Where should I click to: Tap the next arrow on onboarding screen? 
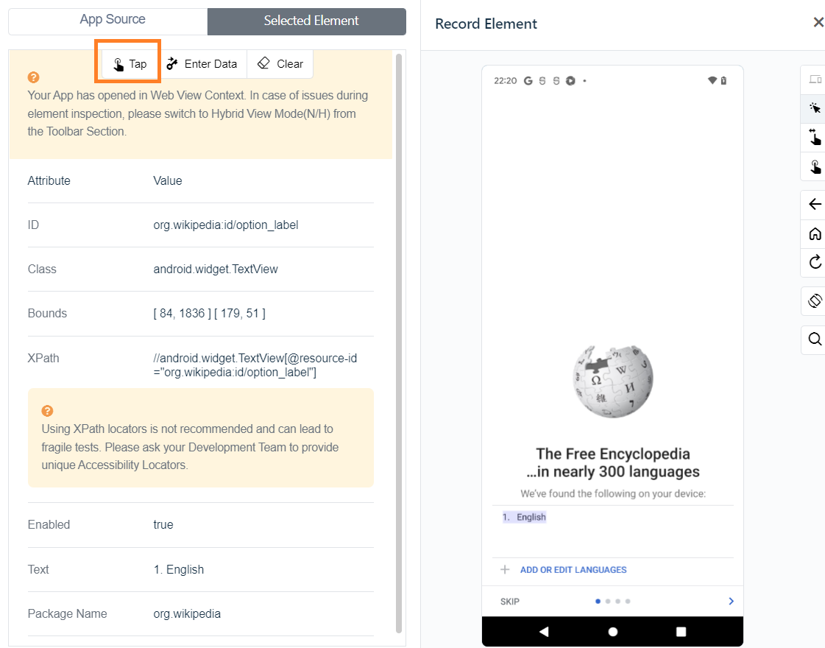[x=731, y=601]
